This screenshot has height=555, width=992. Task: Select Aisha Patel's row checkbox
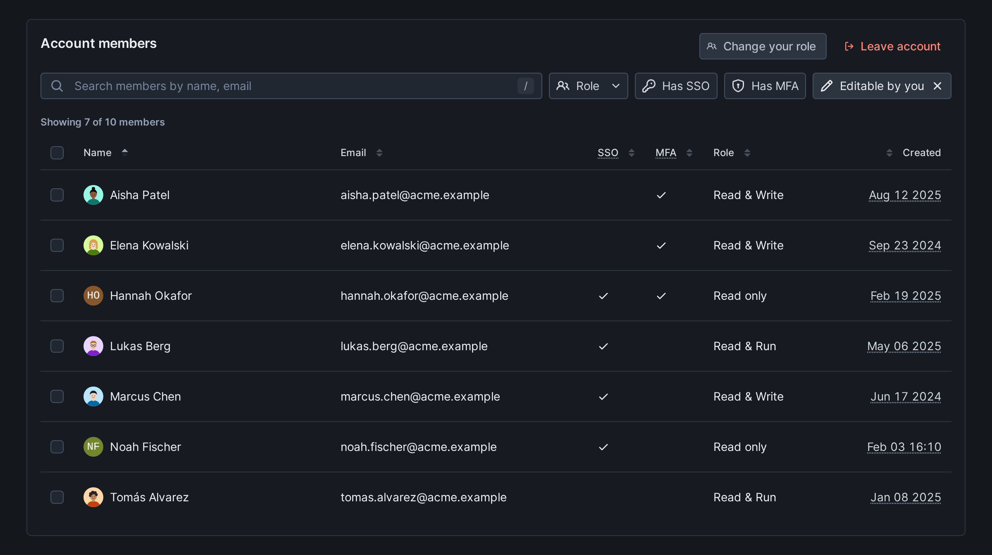[57, 195]
